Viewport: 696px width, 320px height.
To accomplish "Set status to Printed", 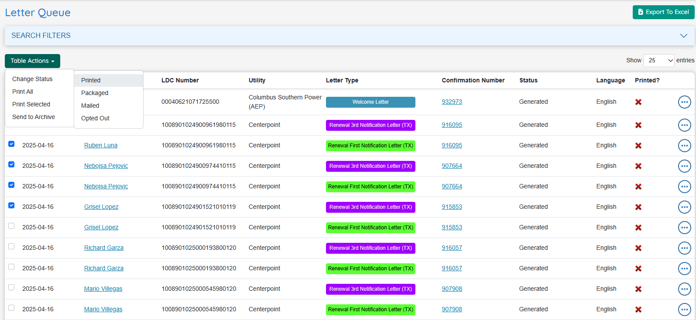I will [x=109, y=80].
